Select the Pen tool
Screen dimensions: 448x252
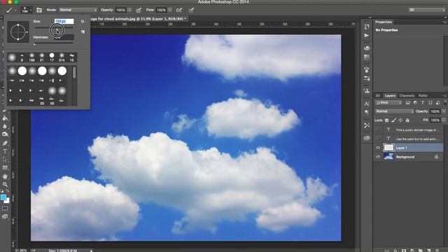pyautogui.click(x=5, y=143)
